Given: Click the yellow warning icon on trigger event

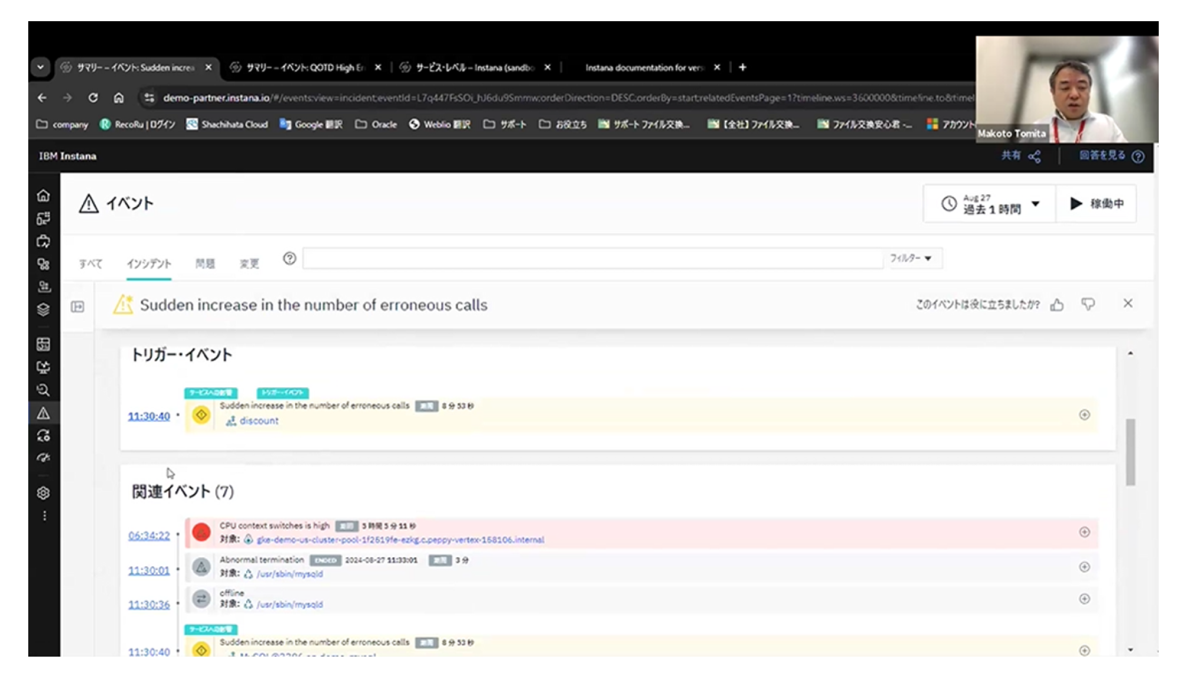Looking at the screenshot, I should point(201,415).
